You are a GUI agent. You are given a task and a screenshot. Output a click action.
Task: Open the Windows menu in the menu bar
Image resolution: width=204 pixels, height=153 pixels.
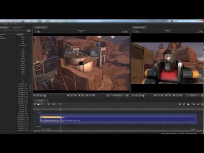[x=5, y=24]
